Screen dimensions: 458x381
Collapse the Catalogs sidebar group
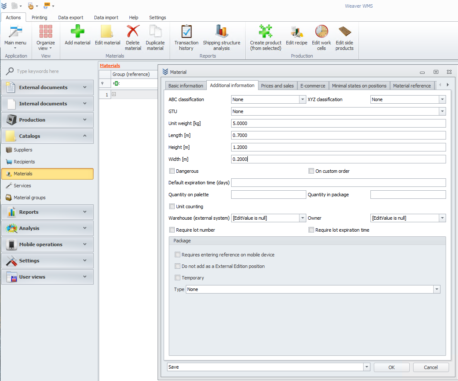[x=47, y=136]
